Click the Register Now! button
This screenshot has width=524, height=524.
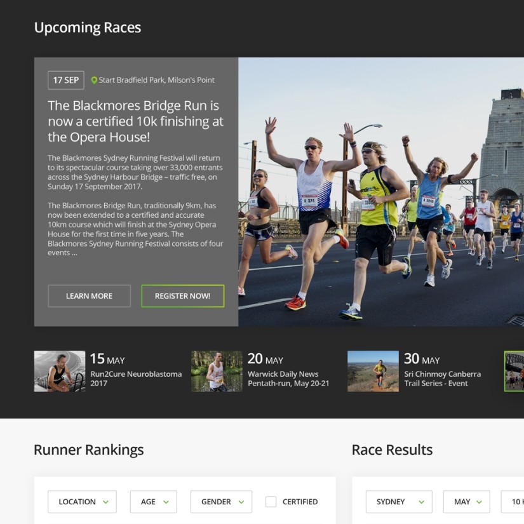pyautogui.click(x=183, y=296)
